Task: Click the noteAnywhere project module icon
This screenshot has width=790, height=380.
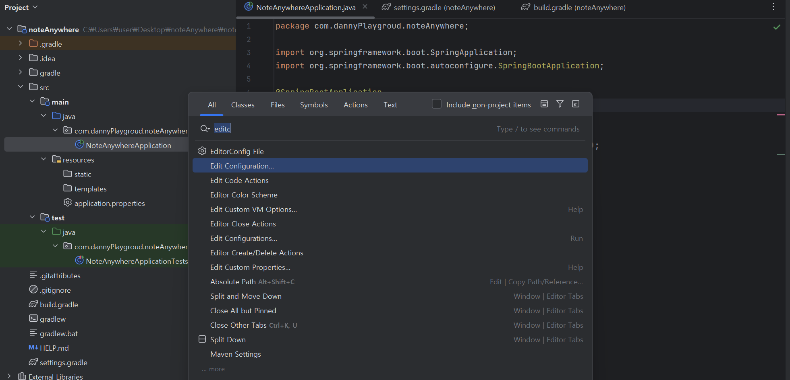Action: [x=22, y=29]
